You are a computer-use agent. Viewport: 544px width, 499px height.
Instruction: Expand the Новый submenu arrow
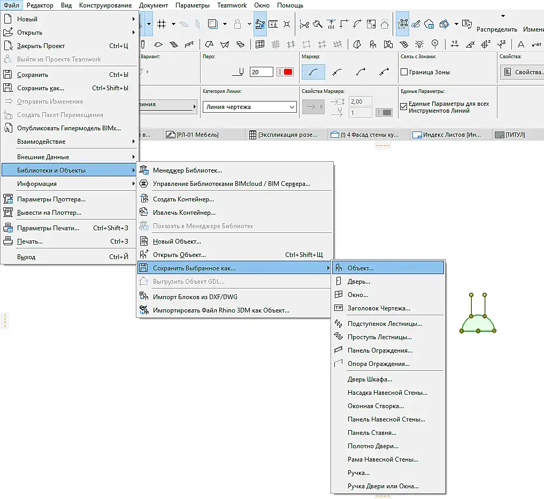click(x=133, y=19)
